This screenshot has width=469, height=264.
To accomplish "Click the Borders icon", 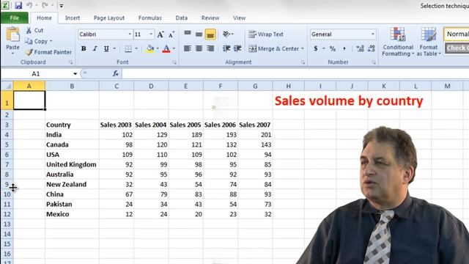I will pyautogui.click(x=128, y=49).
